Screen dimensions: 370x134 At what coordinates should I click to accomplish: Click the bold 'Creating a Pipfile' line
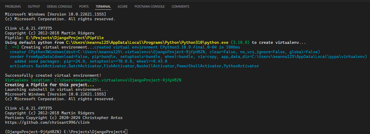pyautogui.click(x=49, y=85)
